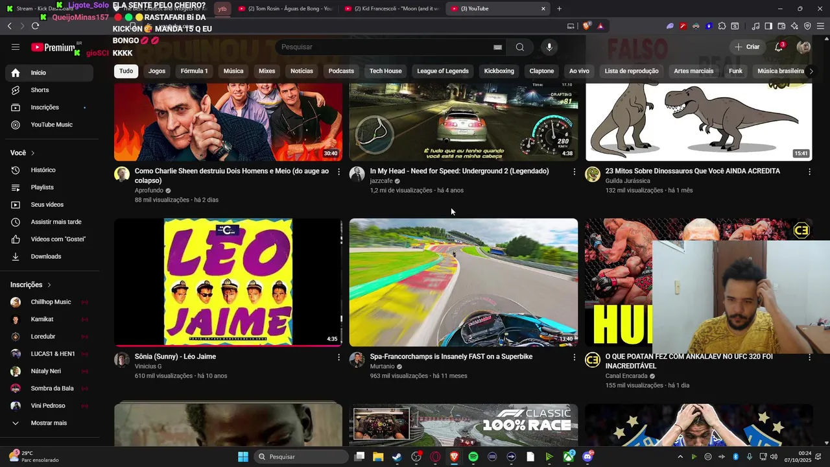Screen dimensions: 830x467
Task: Expand the Inscrições section heading
Action: pos(30,285)
